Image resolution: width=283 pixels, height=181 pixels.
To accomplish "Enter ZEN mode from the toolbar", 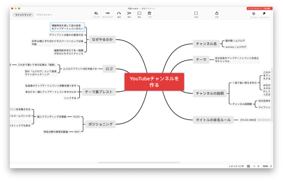I will coord(196,13).
